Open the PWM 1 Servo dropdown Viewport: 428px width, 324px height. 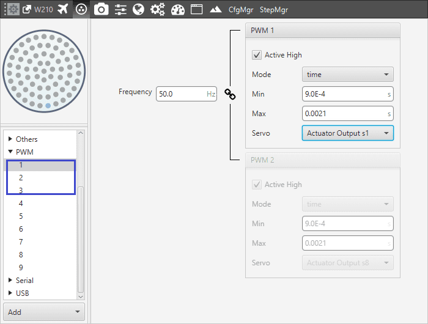click(347, 133)
